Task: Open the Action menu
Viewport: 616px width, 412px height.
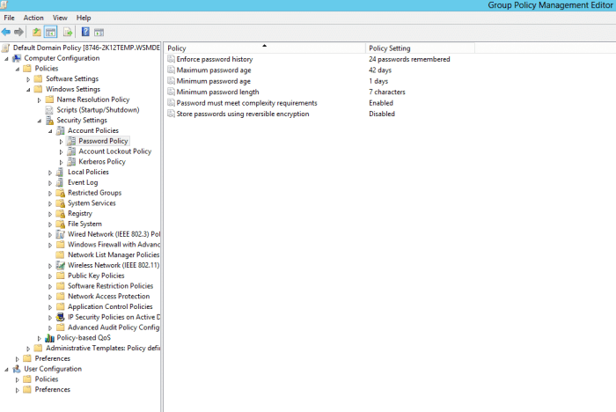Action: [x=33, y=18]
